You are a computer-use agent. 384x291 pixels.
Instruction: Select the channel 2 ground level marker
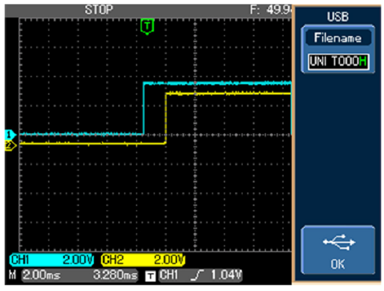tap(8, 144)
